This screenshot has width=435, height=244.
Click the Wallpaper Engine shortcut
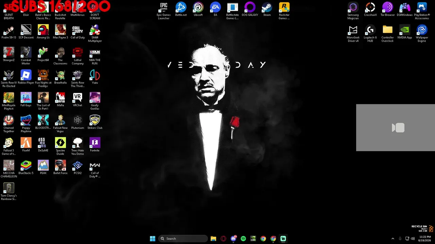(422, 34)
